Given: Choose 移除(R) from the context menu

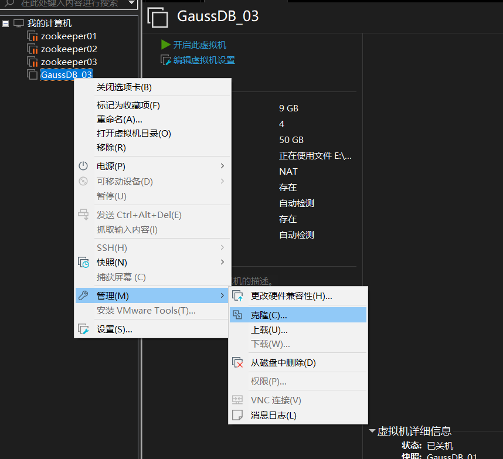Looking at the screenshot, I should [x=151, y=148].
